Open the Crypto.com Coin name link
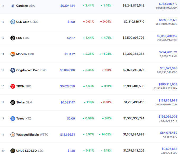 coord(28,70)
